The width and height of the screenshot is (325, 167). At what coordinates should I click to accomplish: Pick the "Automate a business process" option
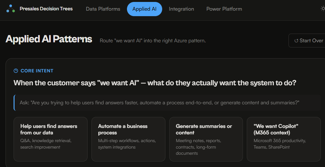(128, 139)
